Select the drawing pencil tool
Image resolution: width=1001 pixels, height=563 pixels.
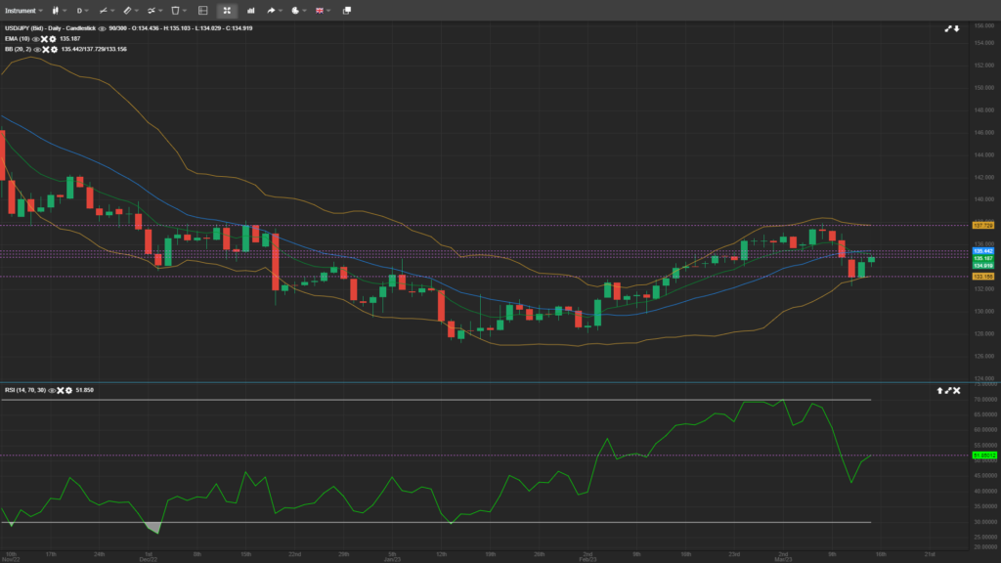[128, 10]
